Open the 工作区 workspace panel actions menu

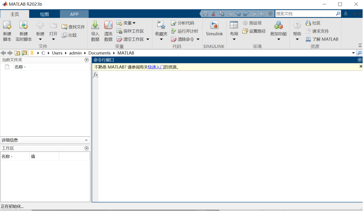(x=86, y=148)
